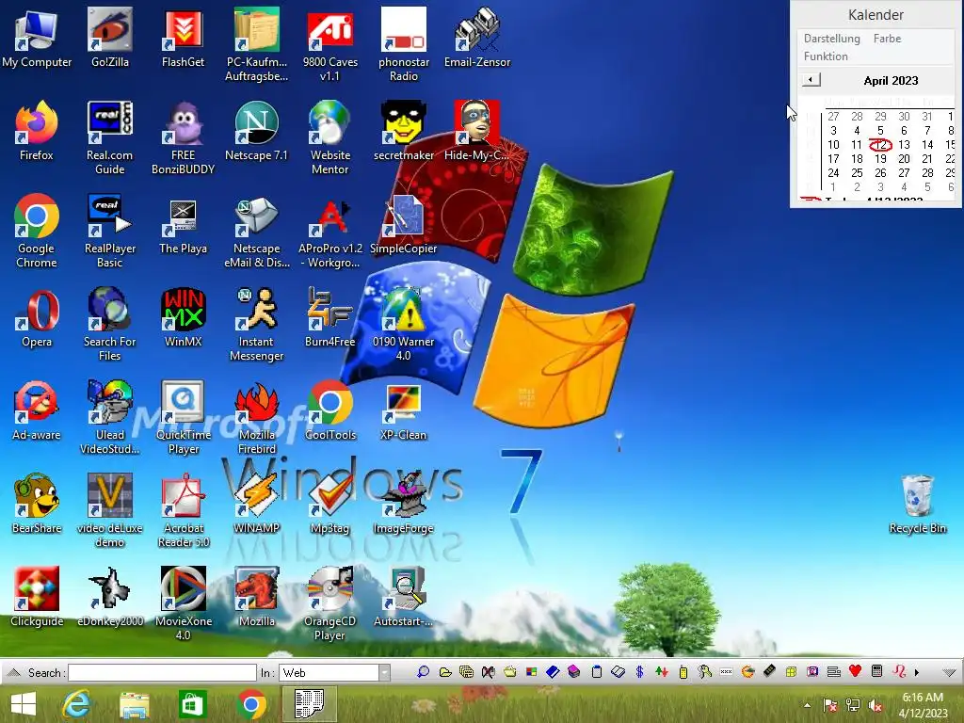Screen dimensions: 964x723
Task: Select the Ulead VideoStudio icon
Action: pyautogui.click(x=109, y=417)
